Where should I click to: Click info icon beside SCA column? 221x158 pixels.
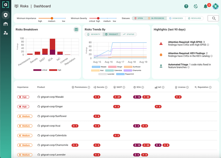(x=143, y=87)
